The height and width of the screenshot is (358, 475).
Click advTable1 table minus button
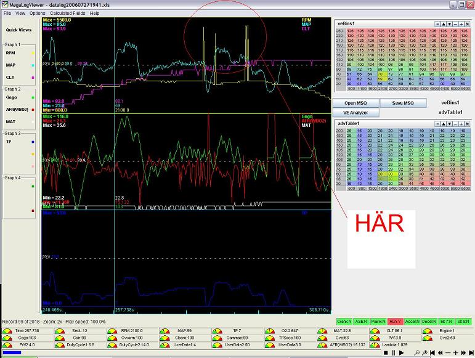[x=455, y=124]
